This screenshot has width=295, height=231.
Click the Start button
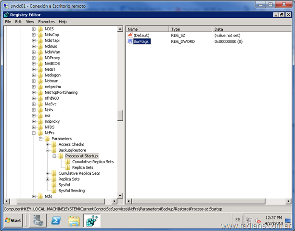click(x=13, y=220)
